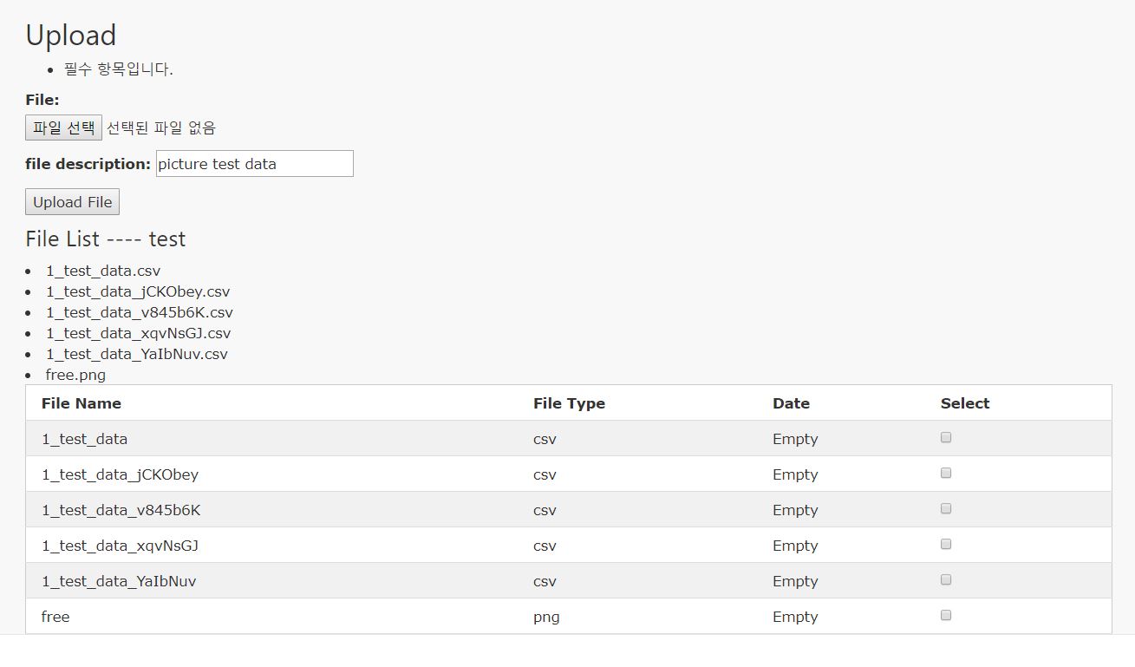Focus the file description input field
1135x667 pixels.
[255, 164]
